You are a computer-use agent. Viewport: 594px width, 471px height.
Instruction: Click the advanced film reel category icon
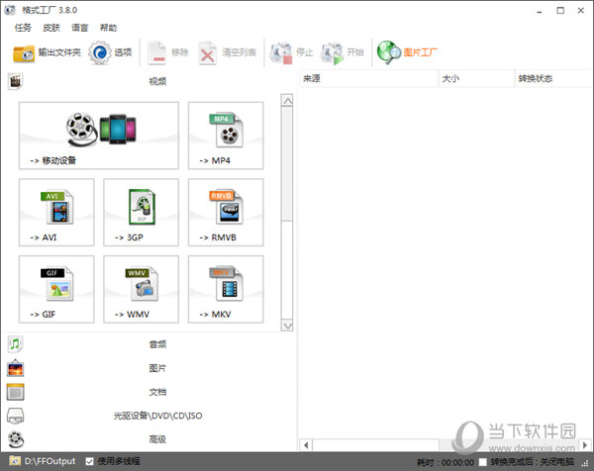(16, 439)
